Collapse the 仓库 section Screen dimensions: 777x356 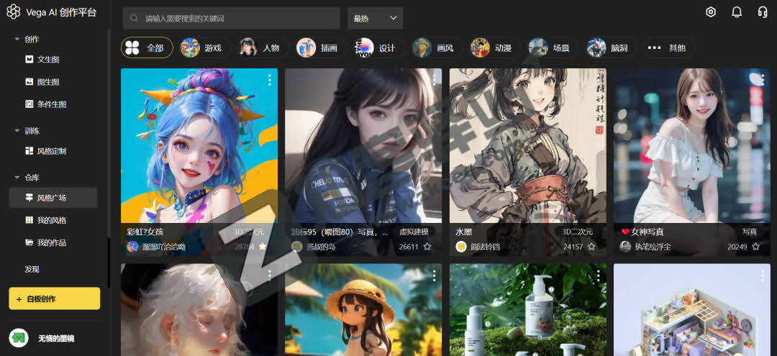point(17,177)
